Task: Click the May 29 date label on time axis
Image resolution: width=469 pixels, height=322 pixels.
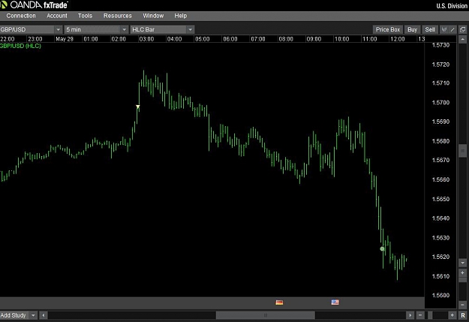Action: coord(65,39)
